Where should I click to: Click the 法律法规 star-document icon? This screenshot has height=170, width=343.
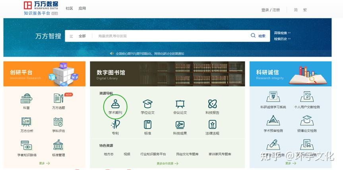tap(212, 124)
